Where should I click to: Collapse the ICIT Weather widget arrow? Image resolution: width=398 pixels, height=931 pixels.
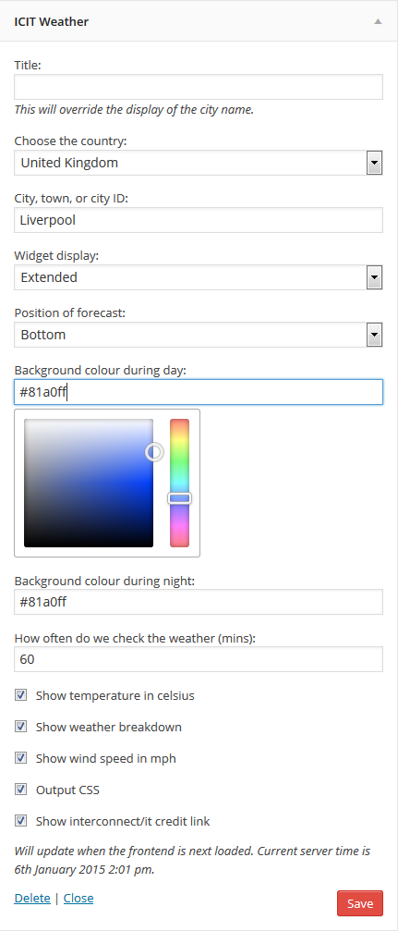(x=378, y=21)
